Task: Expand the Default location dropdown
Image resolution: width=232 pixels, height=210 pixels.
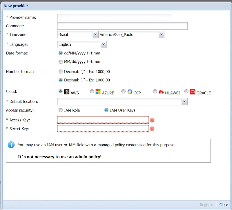Action: pos(184,101)
